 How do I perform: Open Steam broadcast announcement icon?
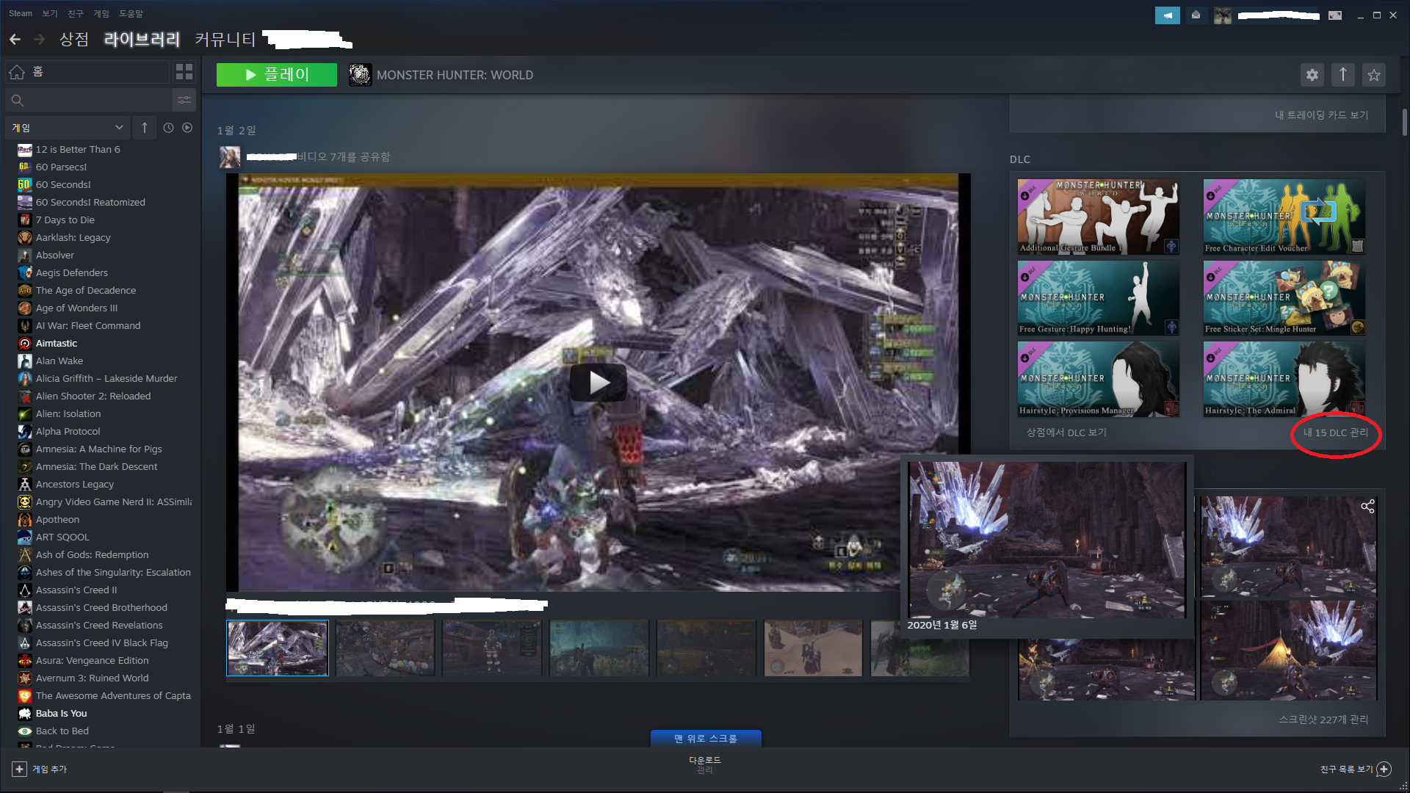click(x=1167, y=15)
